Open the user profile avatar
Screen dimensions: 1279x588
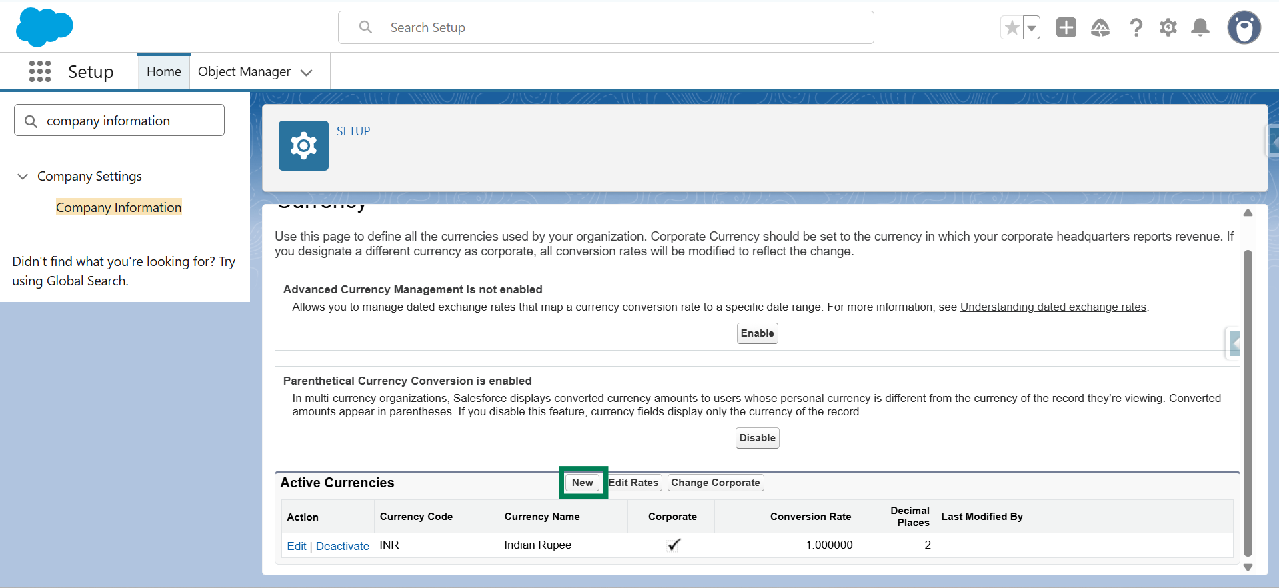(1244, 27)
